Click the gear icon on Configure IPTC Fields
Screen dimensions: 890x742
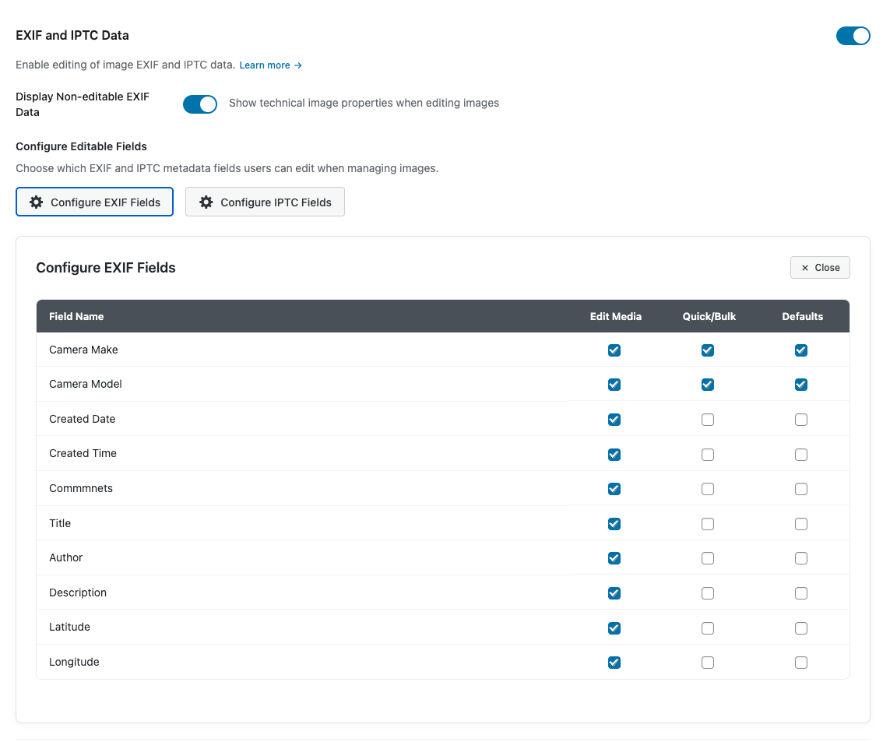(206, 202)
